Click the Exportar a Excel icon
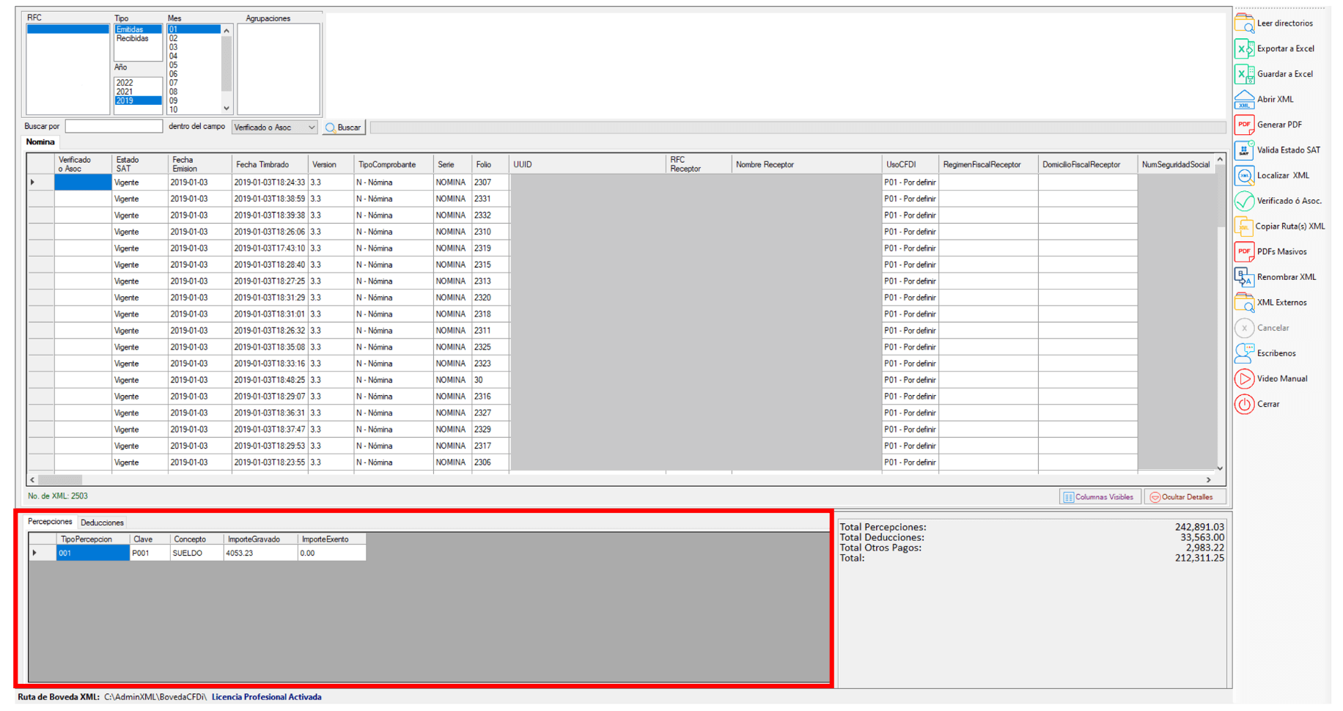Image resolution: width=1343 pixels, height=711 pixels. click(x=1244, y=49)
